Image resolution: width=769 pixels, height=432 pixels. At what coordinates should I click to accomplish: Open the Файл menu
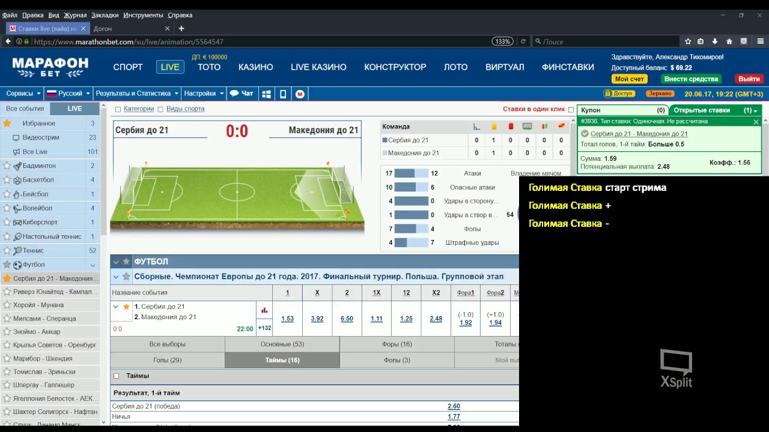click(x=10, y=15)
